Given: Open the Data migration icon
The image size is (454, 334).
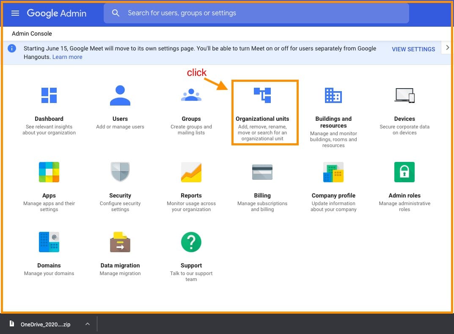Looking at the screenshot, I should click(x=120, y=242).
